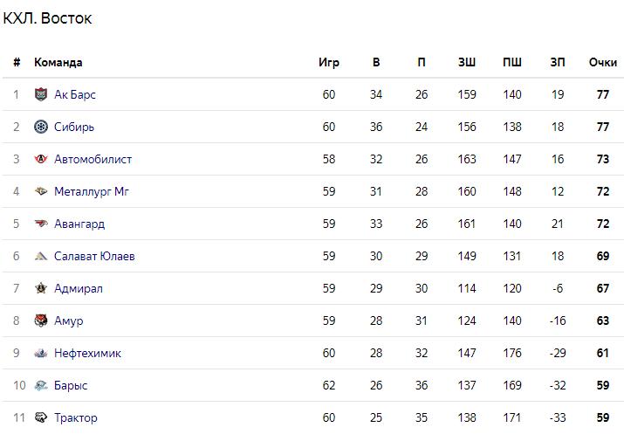This screenshot has height=448, width=624.
Task: Follow the Автомобилист team name link
Action: pos(93,159)
